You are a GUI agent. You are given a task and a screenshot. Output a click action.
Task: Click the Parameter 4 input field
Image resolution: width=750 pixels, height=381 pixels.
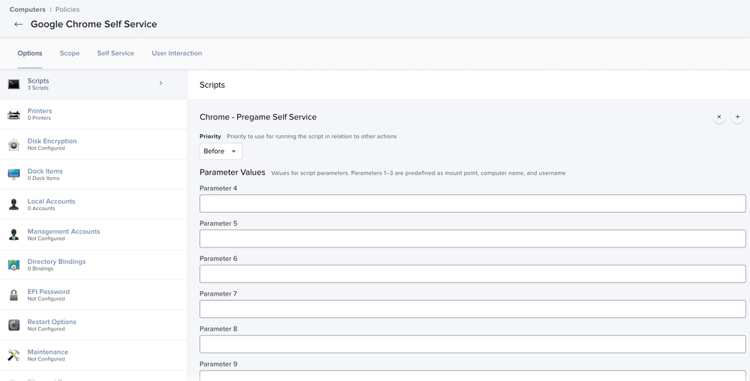tap(472, 204)
